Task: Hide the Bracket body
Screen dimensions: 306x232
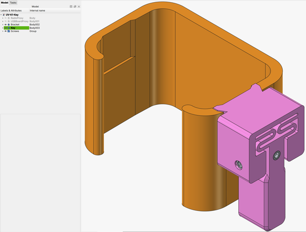Action: click(x=6, y=24)
